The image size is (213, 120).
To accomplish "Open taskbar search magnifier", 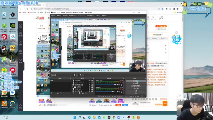I will (x=80, y=117).
